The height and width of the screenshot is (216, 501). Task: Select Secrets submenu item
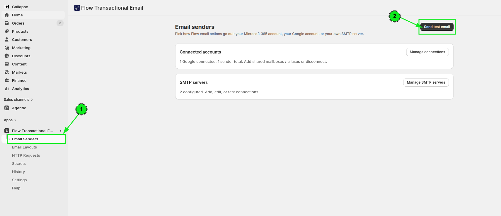(x=33, y=163)
